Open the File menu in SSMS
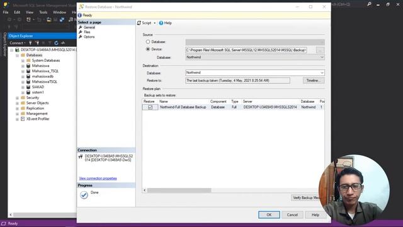 (6, 12)
